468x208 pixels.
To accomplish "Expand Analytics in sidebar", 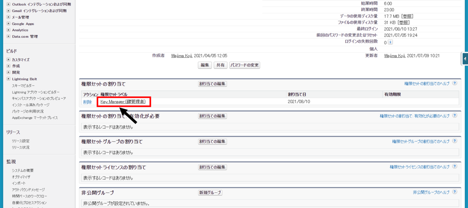I will click(9, 30).
